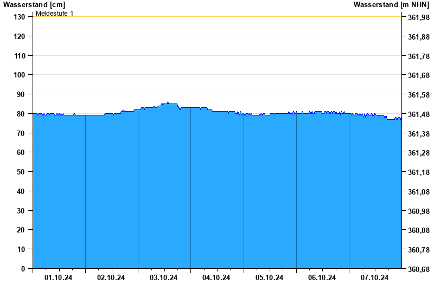Select the 120 value on the cm axis
Image resolution: width=434 pixels, height=298 pixels.
[19, 36]
